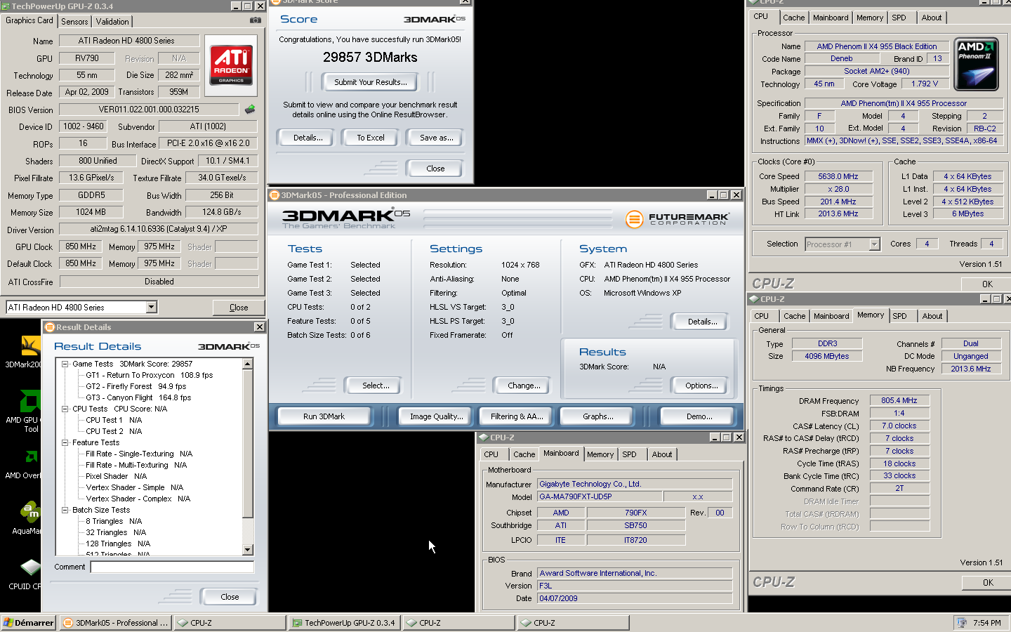This screenshot has width=1011, height=632.
Task: Click the Futuremark Corporation logo
Action: pos(678,219)
